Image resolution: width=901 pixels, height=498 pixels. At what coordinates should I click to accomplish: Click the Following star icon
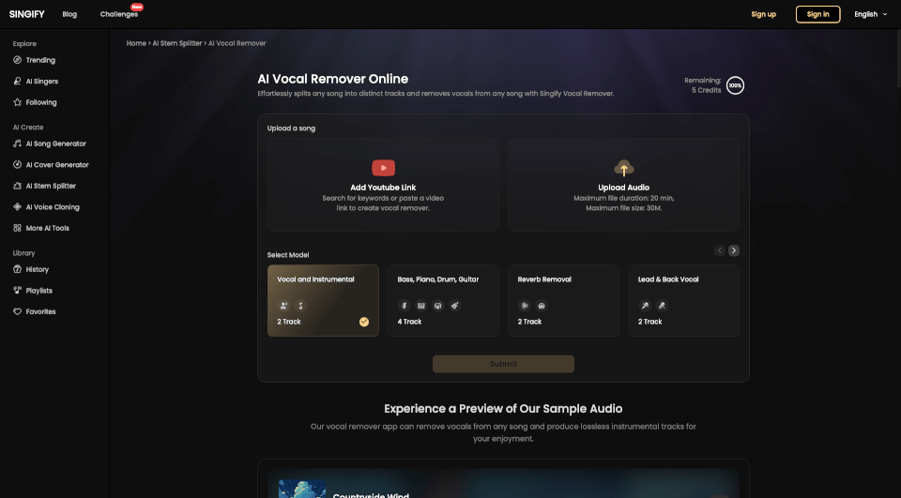click(x=17, y=102)
